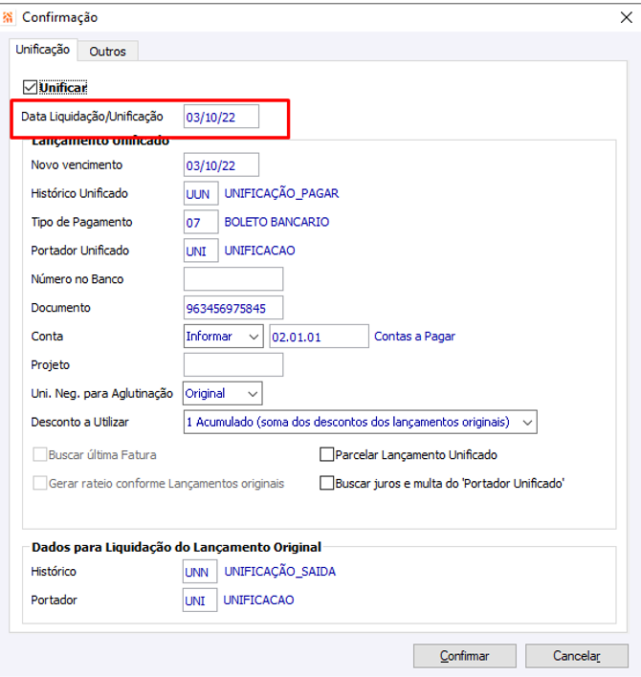Click the Portador Unificado code field
This screenshot has width=641, height=677.
[201, 251]
